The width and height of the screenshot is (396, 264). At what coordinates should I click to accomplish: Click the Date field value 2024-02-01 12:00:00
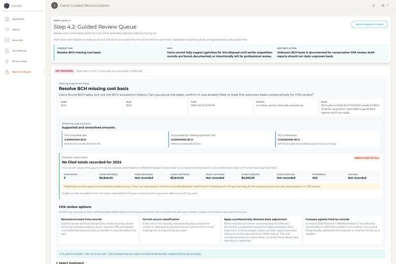pos(203,105)
